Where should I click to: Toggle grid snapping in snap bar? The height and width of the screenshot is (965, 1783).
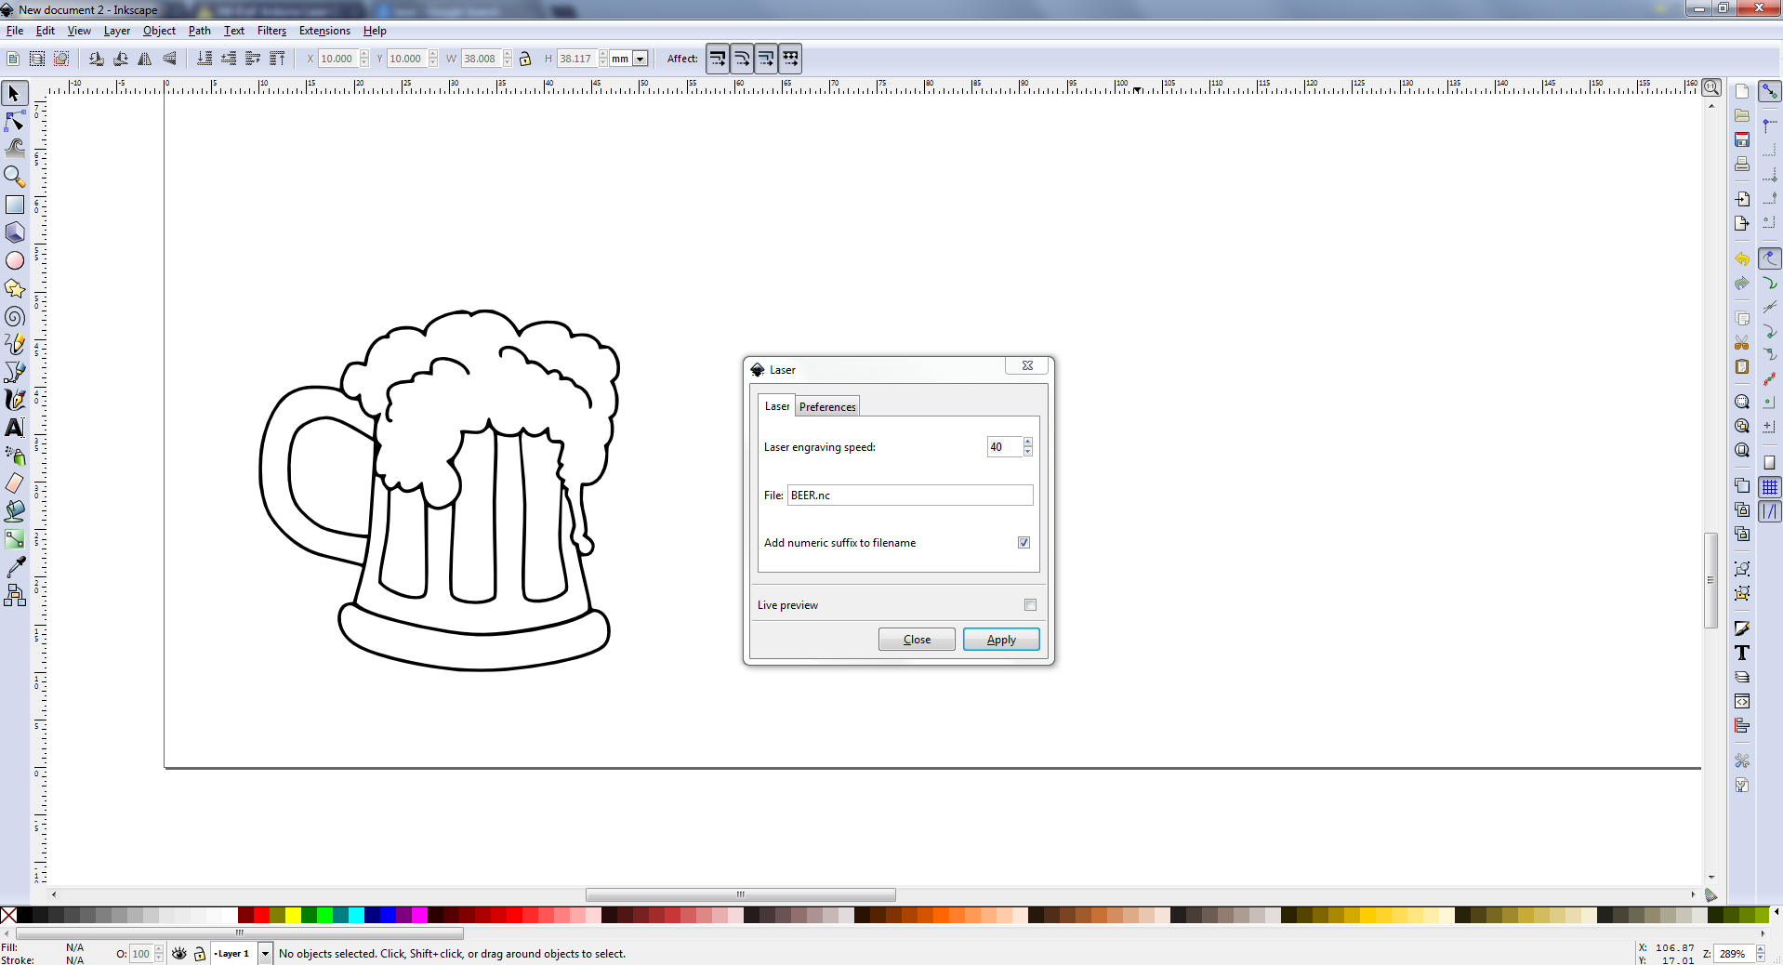(x=1770, y=487)
